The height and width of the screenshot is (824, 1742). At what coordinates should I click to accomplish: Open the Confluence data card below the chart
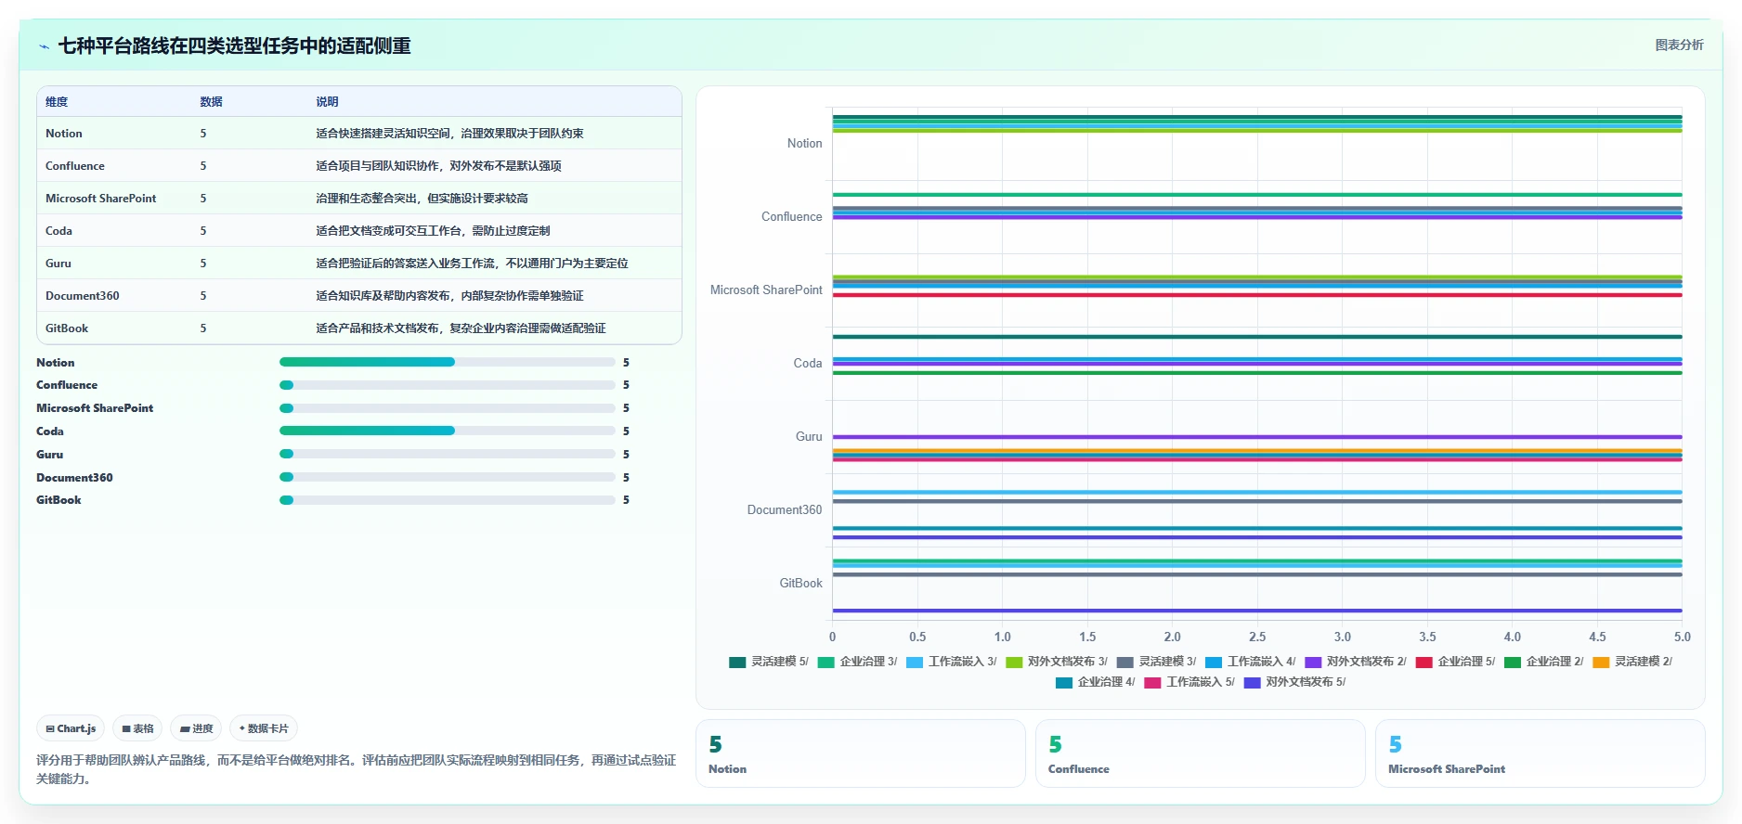[1200, 753]
